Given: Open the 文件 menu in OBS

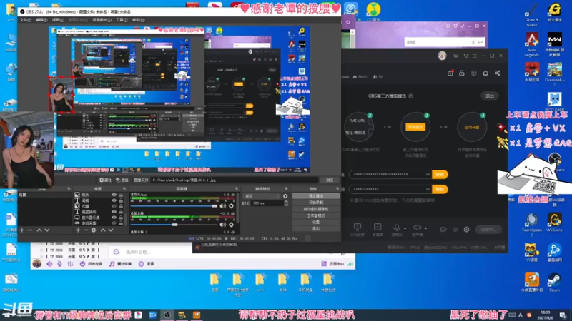Looking at the screenshot, I should [x=25, y=20].
